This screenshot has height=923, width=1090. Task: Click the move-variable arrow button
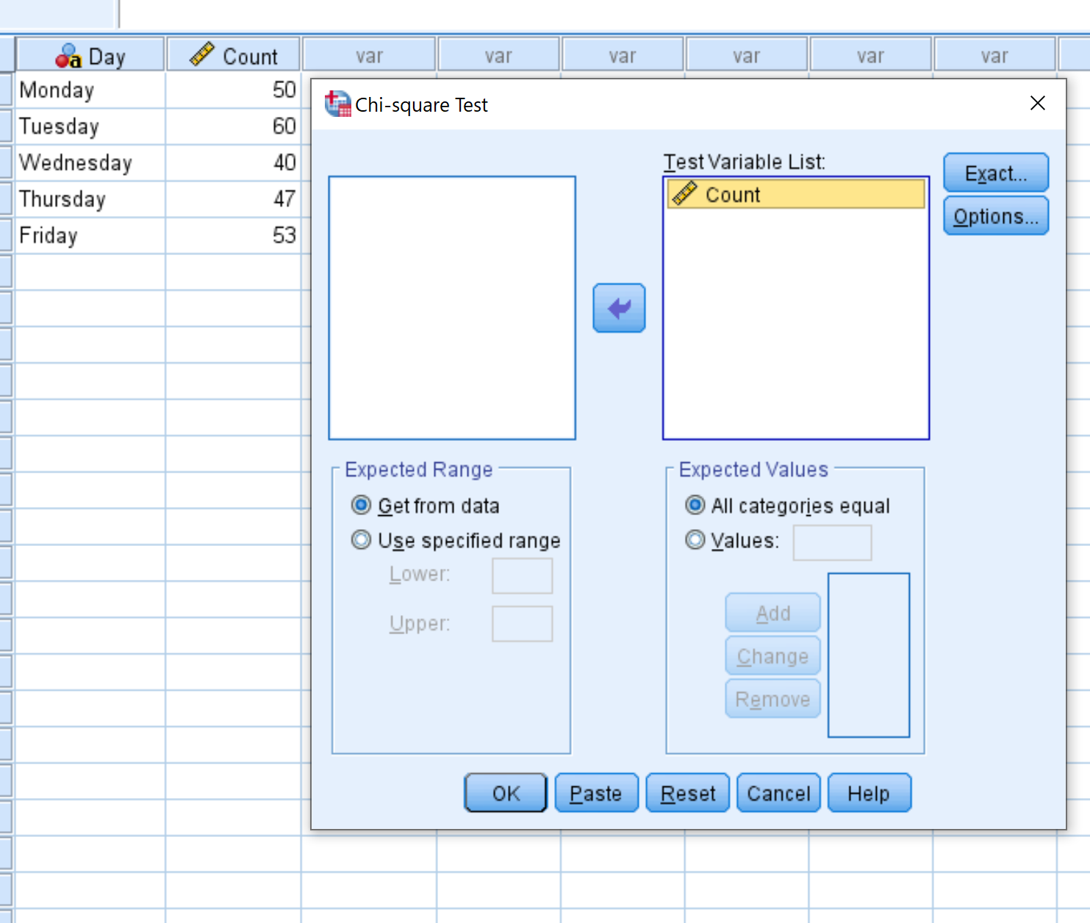click(x=619, y=308)
